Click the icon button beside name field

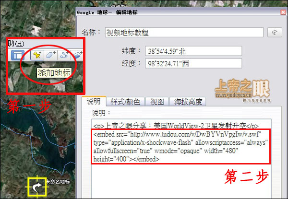tap(275, 33)
